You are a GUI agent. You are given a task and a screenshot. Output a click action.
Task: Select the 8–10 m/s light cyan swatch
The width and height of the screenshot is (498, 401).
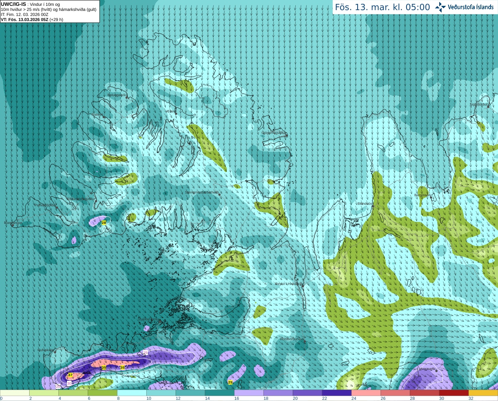point(132,393)
